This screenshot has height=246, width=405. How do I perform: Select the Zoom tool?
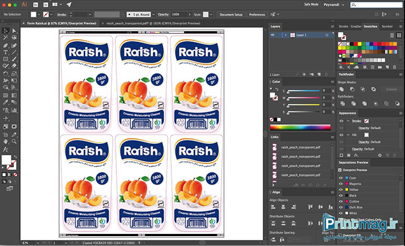(14, 141)
